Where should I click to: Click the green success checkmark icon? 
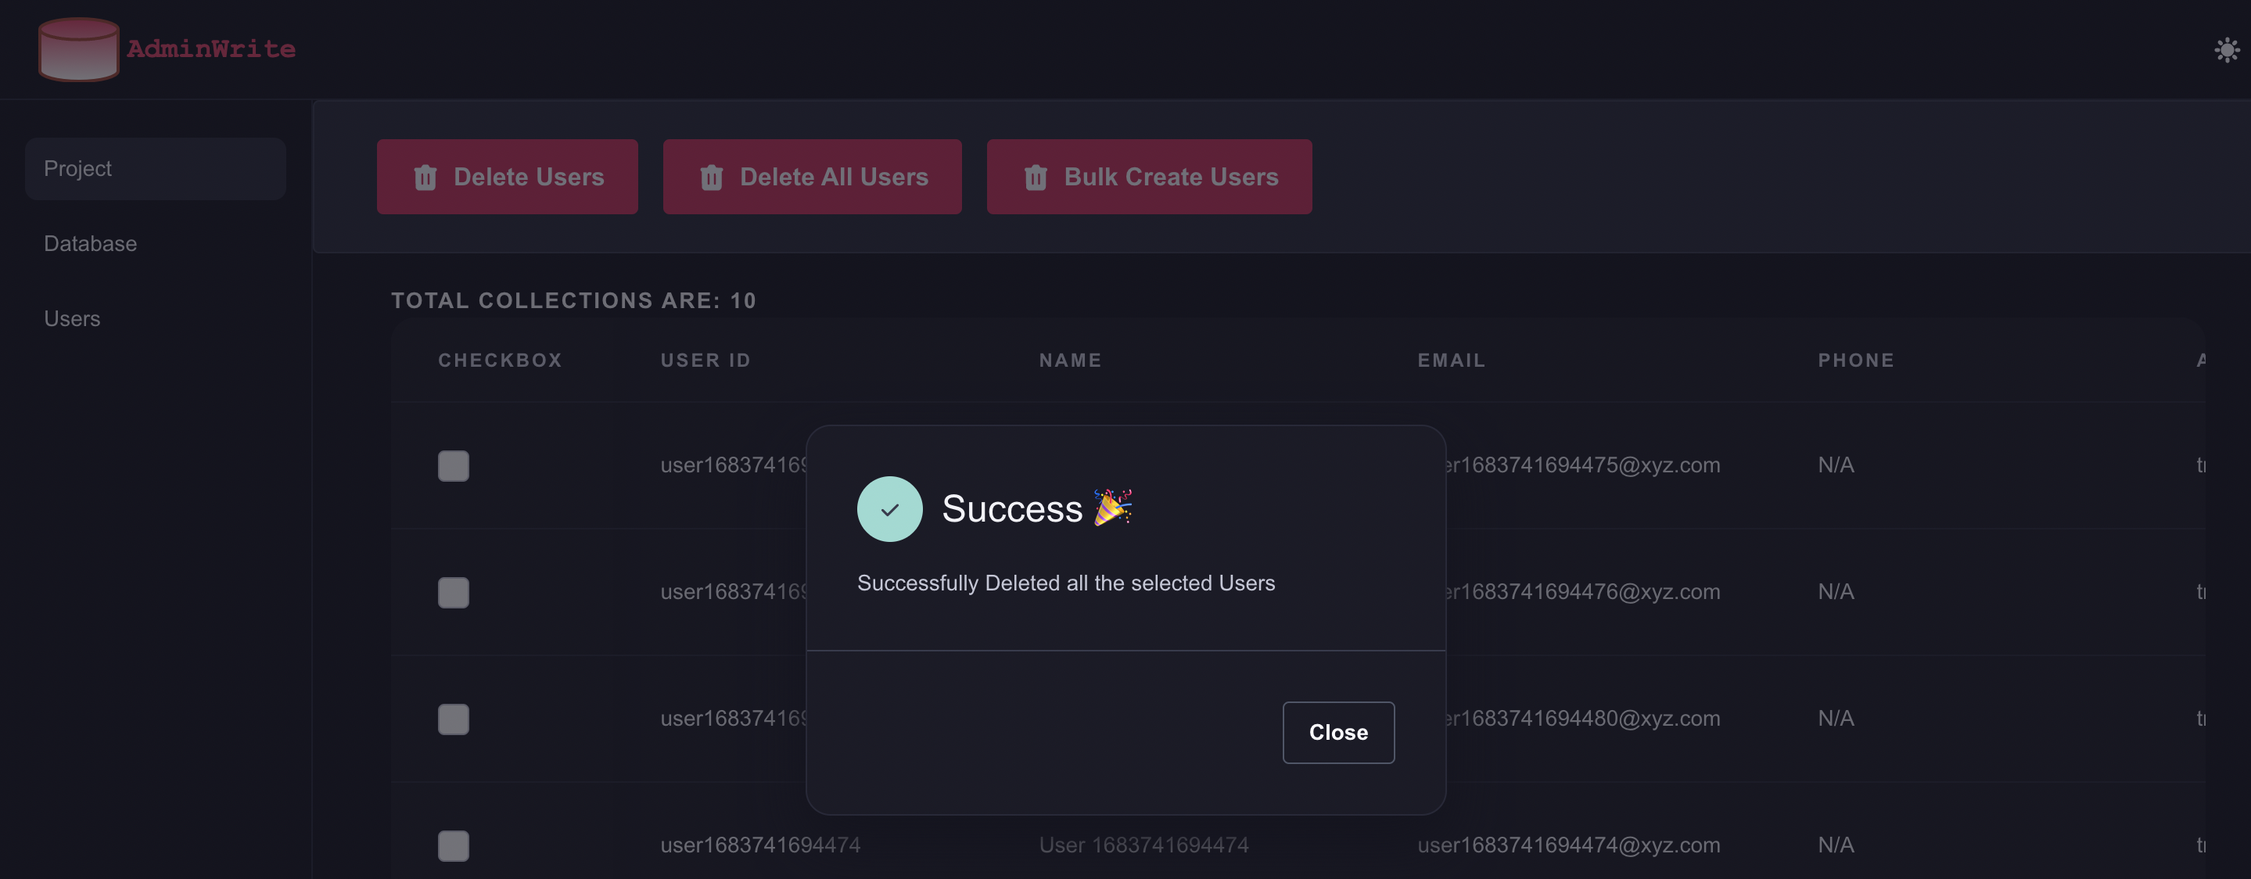pos(889,509)
